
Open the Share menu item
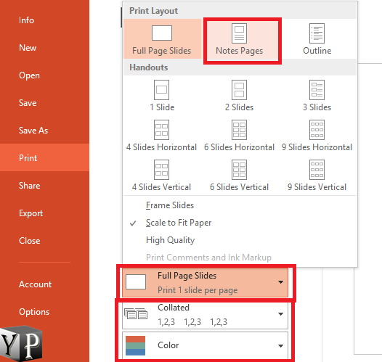pos(44,186)
